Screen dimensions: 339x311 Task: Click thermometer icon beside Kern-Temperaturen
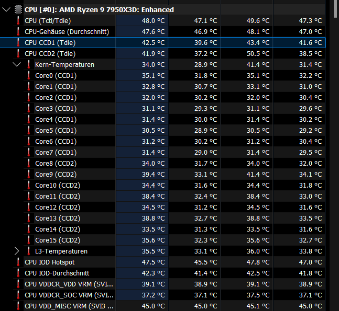click(x=29, y=64)
